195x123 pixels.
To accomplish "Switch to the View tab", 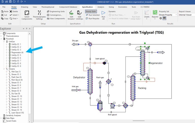I will click(35, 7).
